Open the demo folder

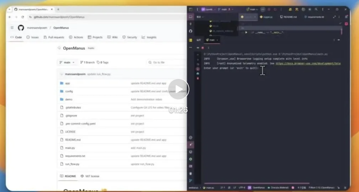click(x=69, y=100)
